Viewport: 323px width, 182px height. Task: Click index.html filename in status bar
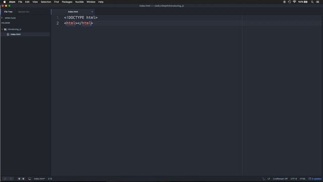point(39,178)
